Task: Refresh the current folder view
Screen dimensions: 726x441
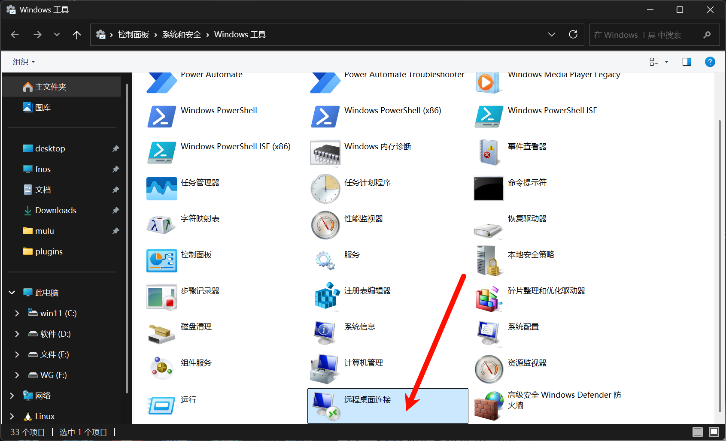Action: pyautogui.click(x=573, y=35)
